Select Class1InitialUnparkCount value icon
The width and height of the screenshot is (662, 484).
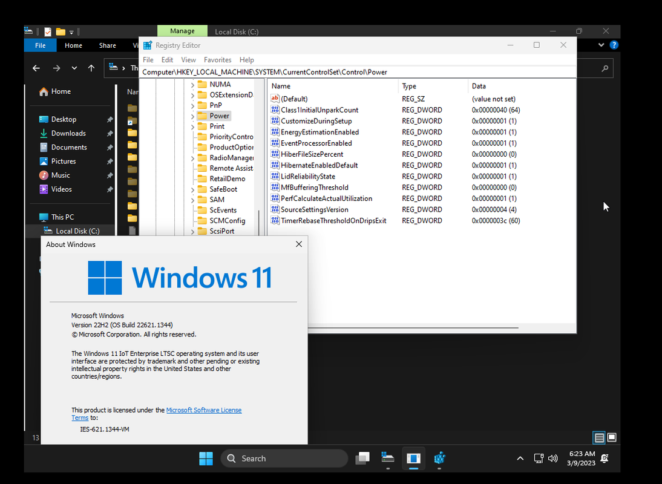click(275, 110)
